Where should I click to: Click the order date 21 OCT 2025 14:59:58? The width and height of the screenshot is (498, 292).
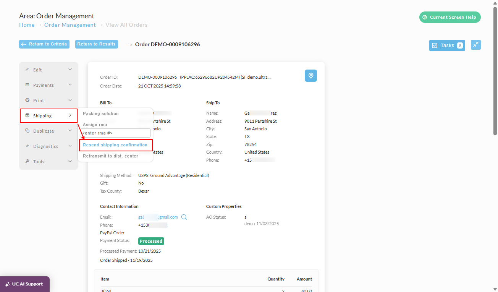[160, 86]
